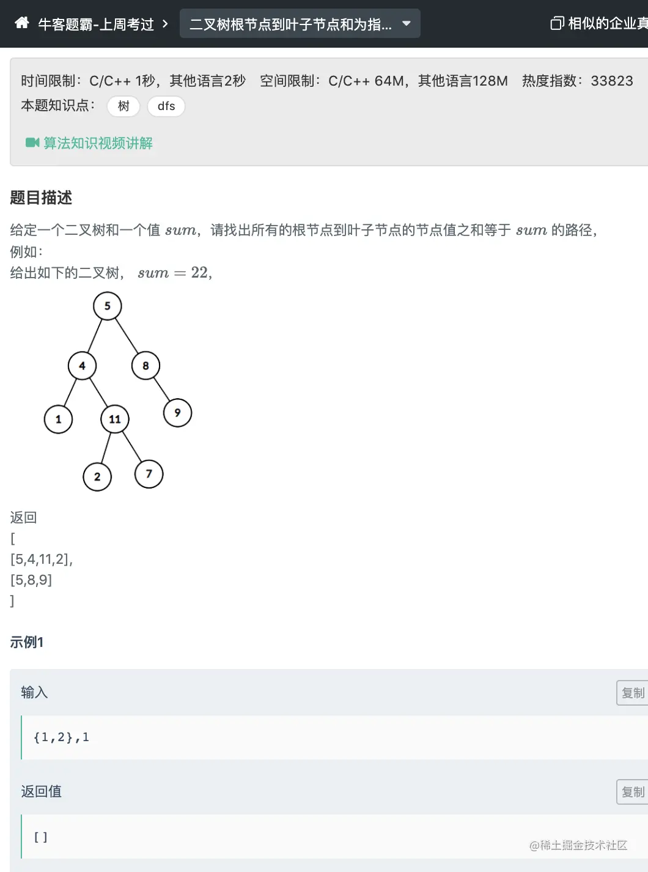The width and height of the screenshot is (648, 872).
Task: Click the copy icon beside 相似的企业真题
Action: tap(556, 24)
